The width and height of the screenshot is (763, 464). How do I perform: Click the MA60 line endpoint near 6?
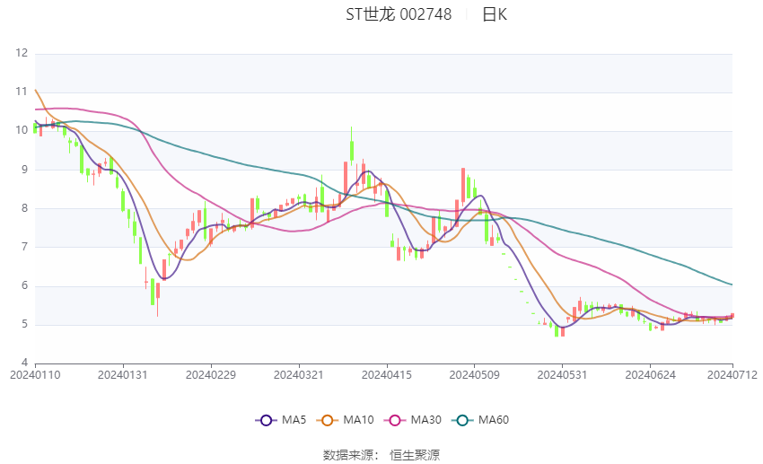(x=732, y=285)
